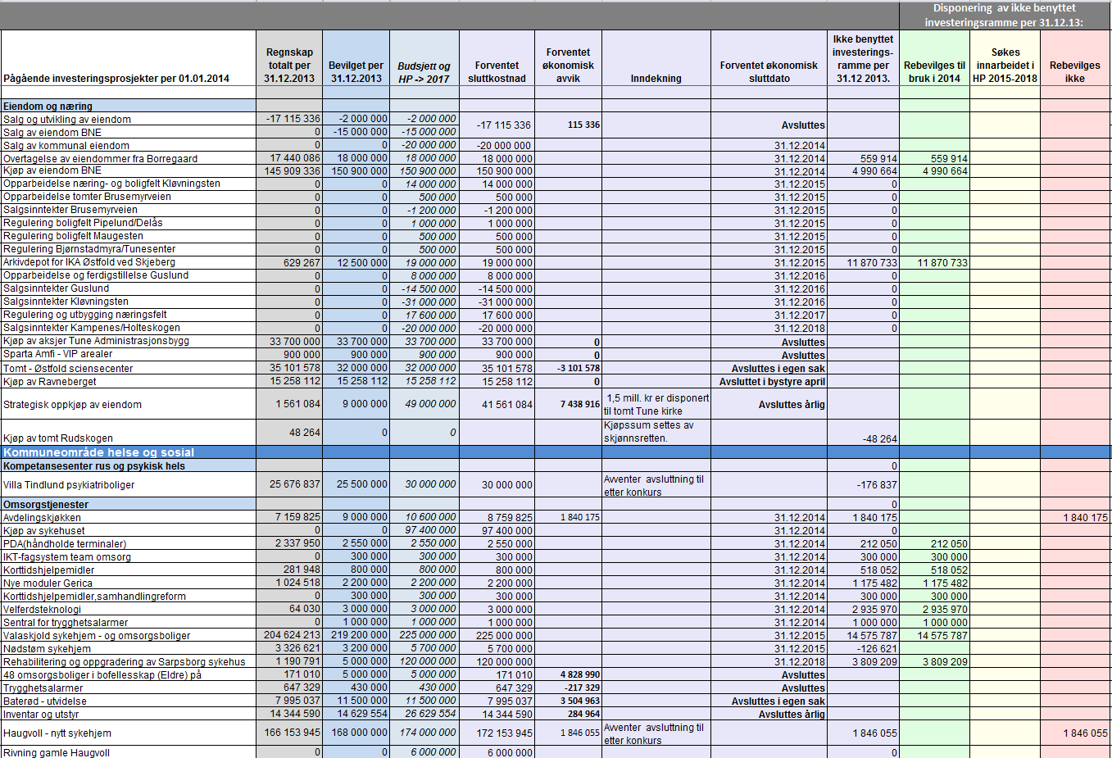Click 'Arkivdepot for IKA Østfold ved Skjeberg'
This screenshot has width=1112, height=758.
89,262
